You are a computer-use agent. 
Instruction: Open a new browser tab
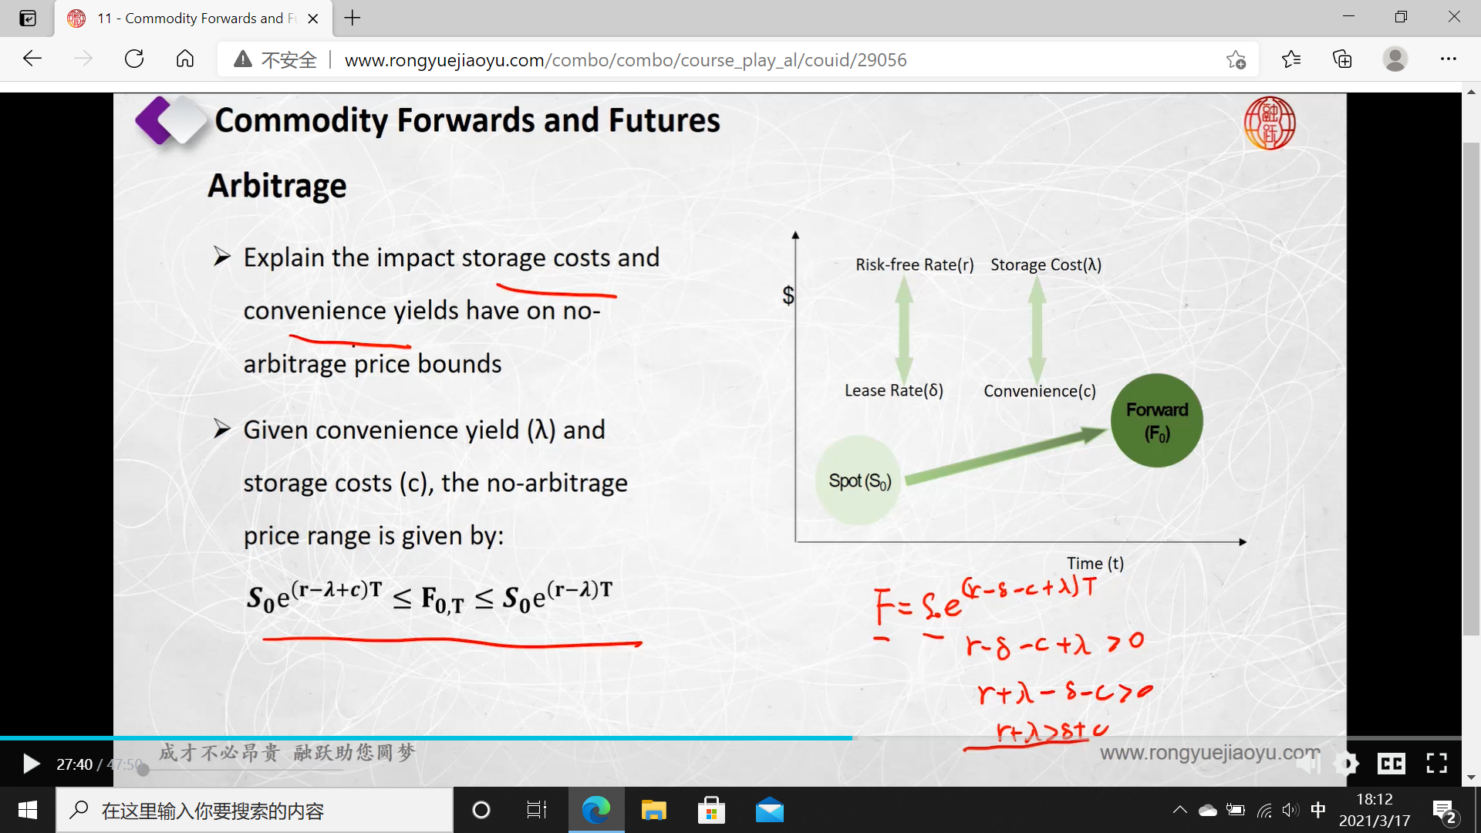(x=353, y=18)
